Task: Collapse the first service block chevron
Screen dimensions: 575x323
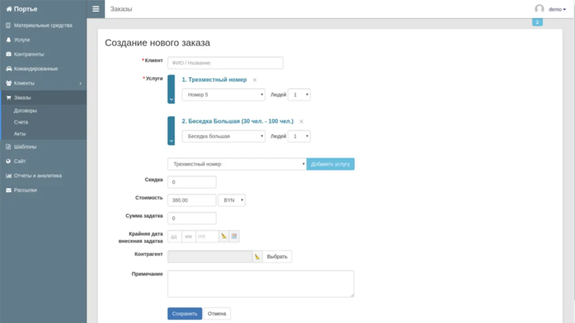Action: click(x=171, y=100)
